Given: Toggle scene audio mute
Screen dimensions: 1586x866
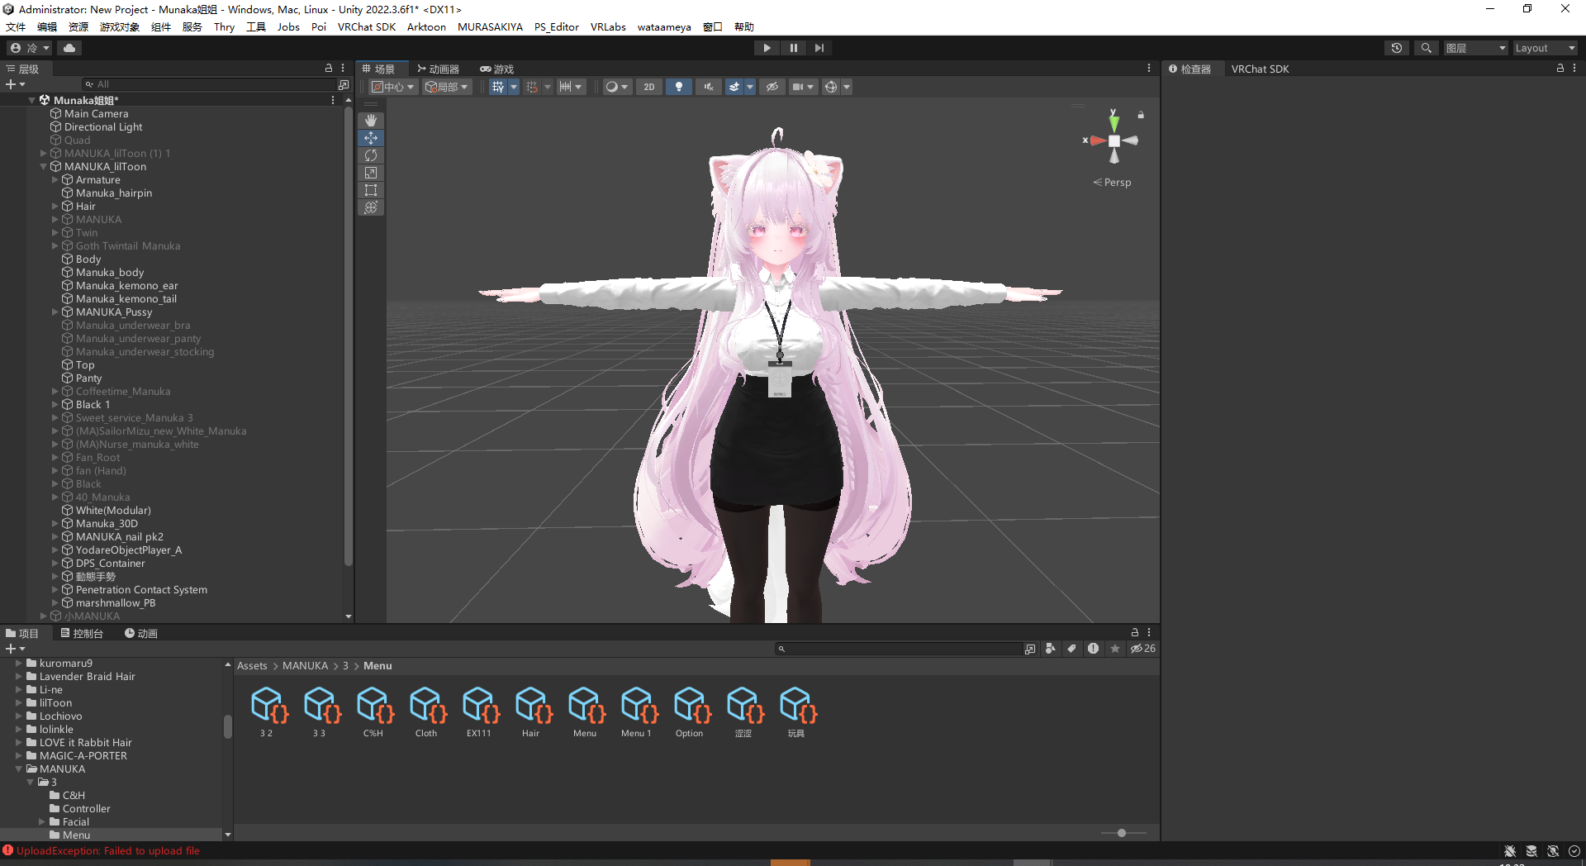Looking at the screenshot, I should coord(708,87).
